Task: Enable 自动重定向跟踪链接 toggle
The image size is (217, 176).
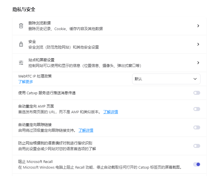Action: tap(196, 127)
